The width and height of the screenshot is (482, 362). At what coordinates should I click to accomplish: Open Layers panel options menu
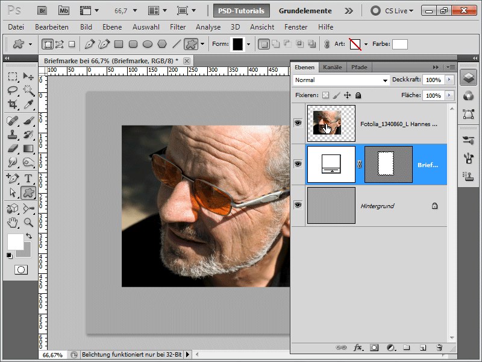(451, 67)
